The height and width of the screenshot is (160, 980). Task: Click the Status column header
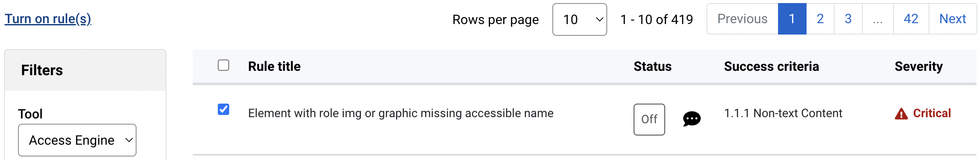point(652,66)
